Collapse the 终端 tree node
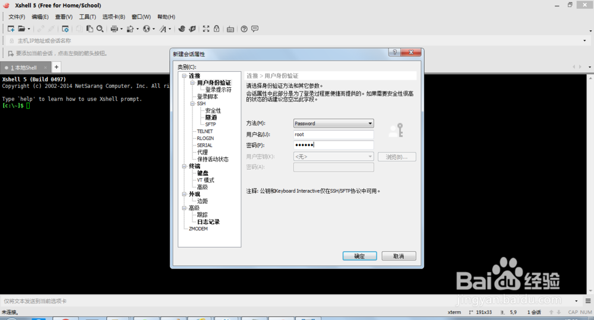Viewport: 594px width, 320px height. coord(184,166)
